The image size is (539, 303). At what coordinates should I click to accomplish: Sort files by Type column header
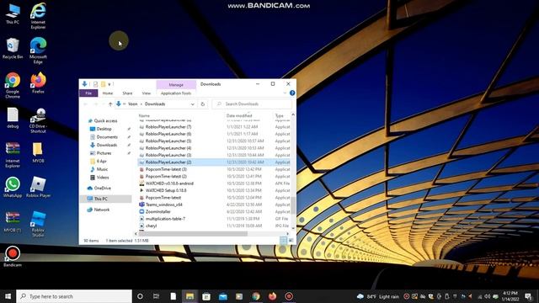click(x=280, y=116)
